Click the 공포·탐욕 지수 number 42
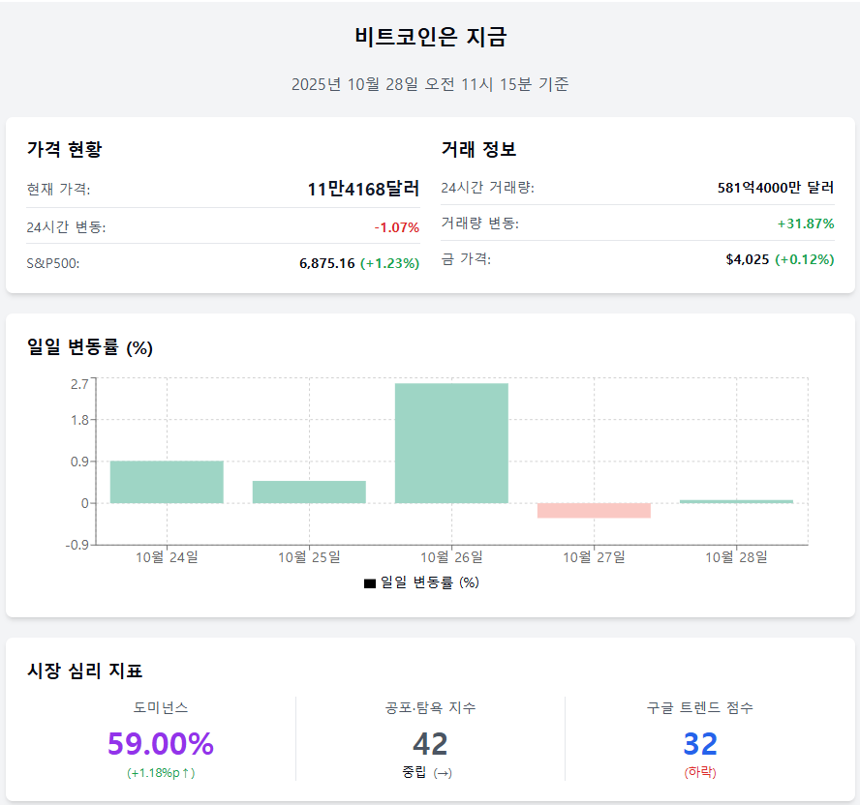The height and width of the screenshot is (805, 860). [x=430, y=744]
